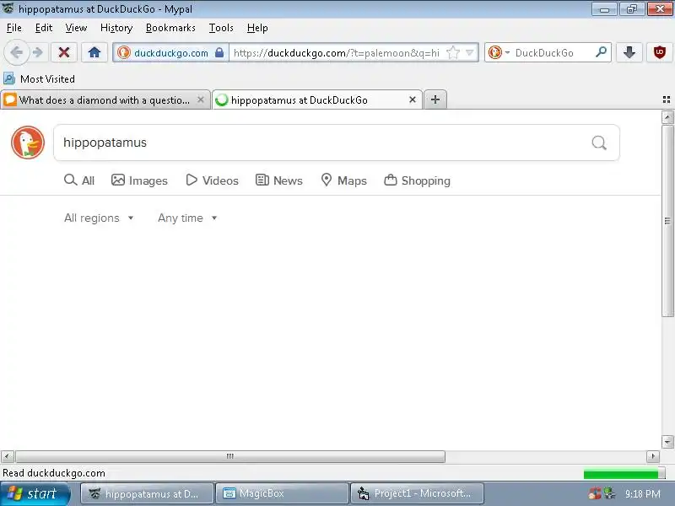Click the horizontal scrollbar right arrow

(x=652, y=455)
